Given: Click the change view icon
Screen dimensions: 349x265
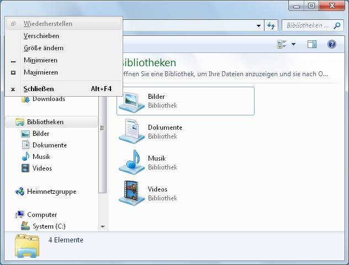Looking at the screenshot, I should (282, 44).
